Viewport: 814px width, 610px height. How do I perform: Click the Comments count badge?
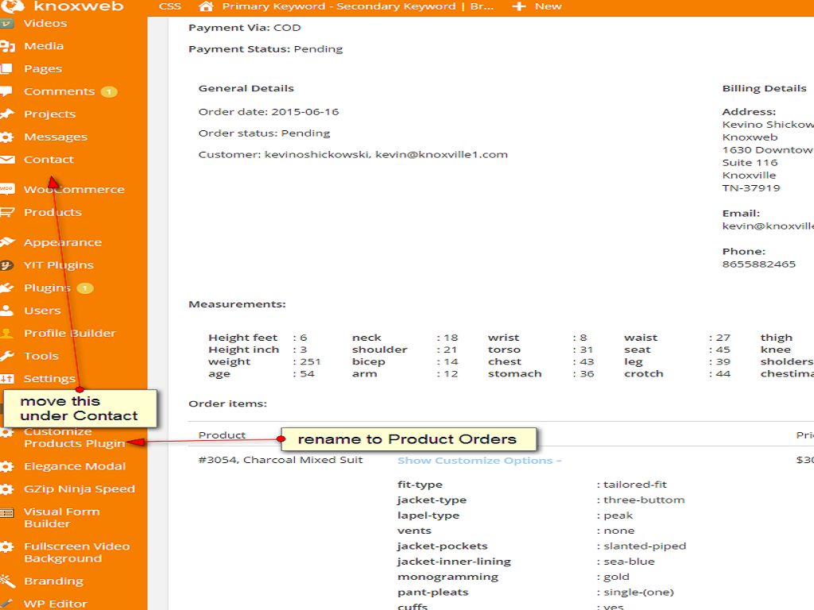click(x=109, y=92)
